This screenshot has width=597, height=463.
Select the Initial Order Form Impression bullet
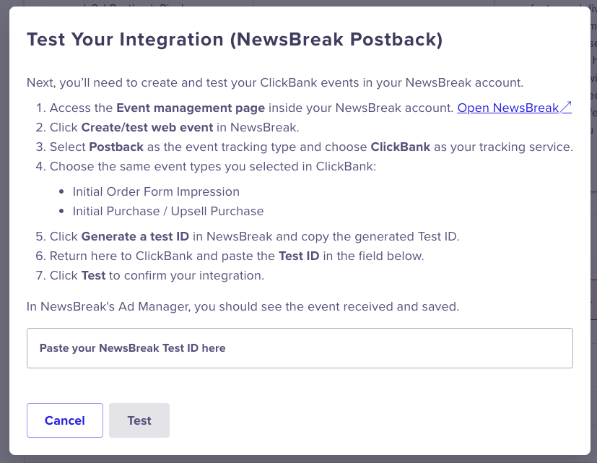point(156,192)
